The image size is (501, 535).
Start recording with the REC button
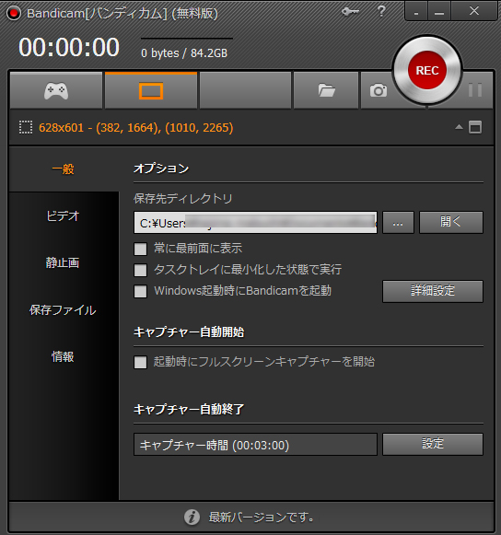(427, 70)
